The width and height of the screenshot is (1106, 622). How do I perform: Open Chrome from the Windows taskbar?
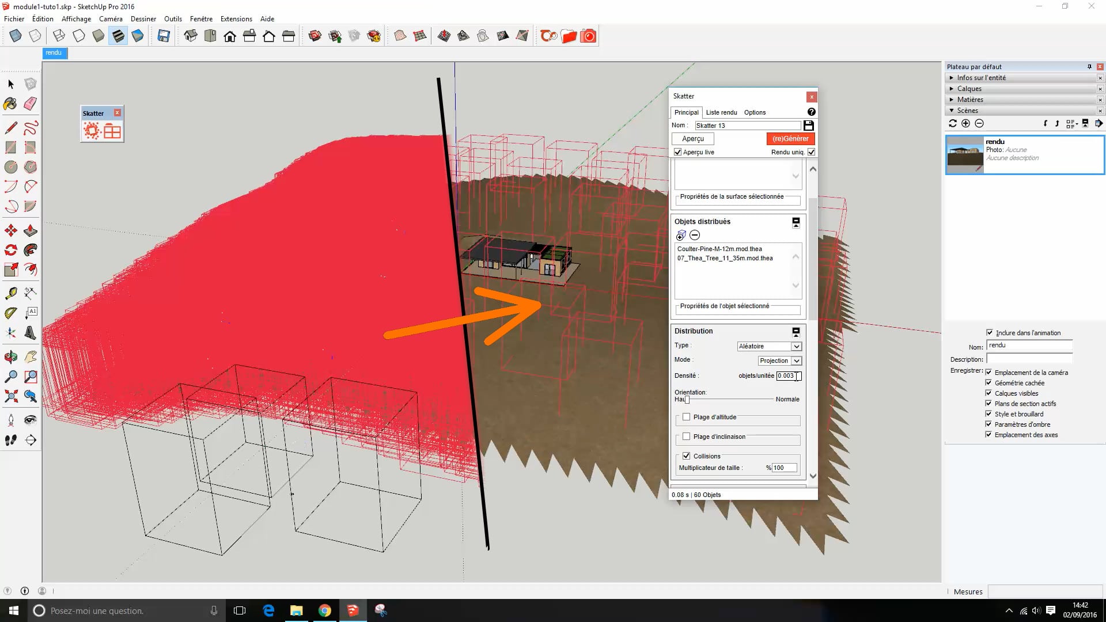[x=325, y=610]
